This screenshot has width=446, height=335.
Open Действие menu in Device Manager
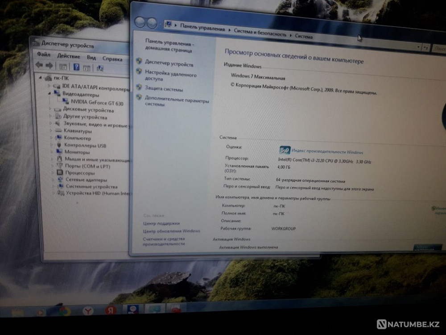(69, 56)
